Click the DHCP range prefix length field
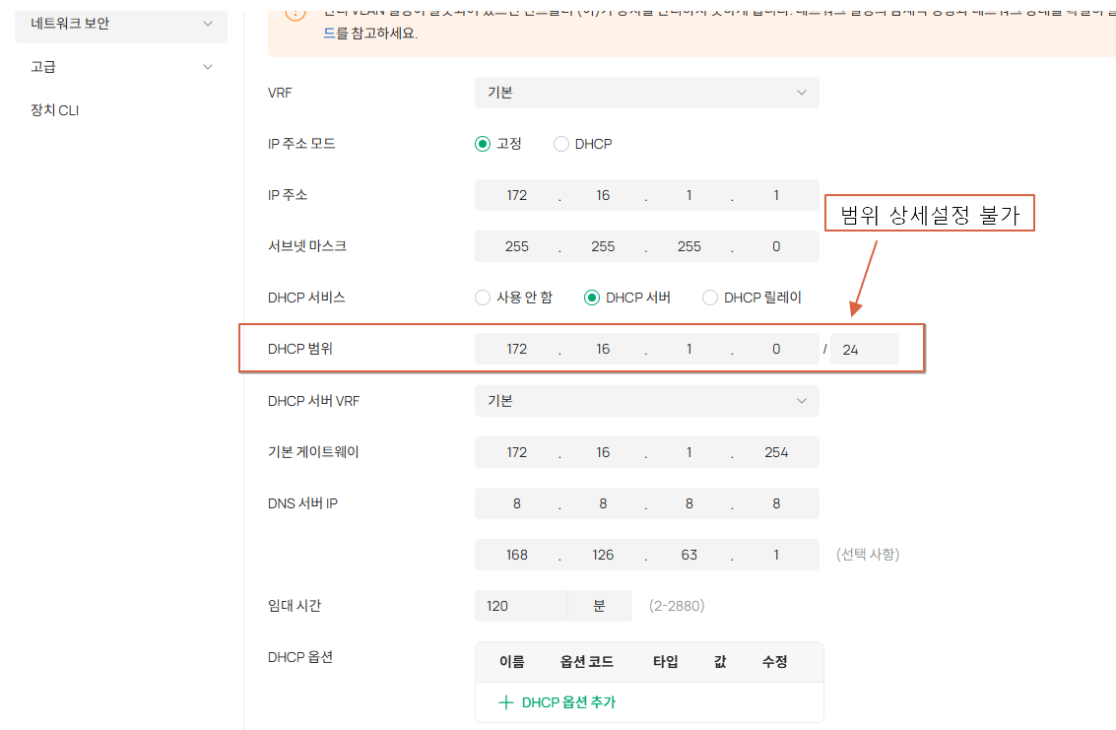 pos(864,350)
